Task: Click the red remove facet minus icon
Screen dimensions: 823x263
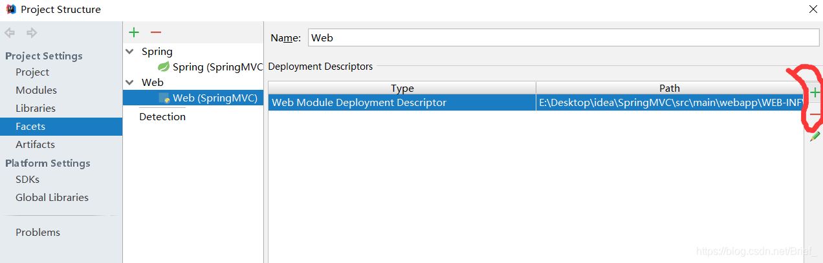Action: pyautogui.click(x=155, y=32)
